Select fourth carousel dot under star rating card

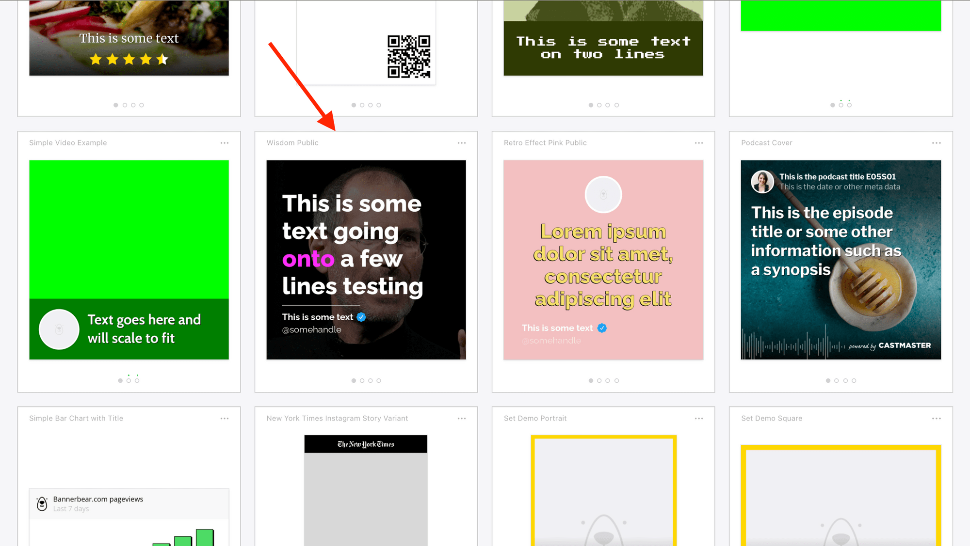142,105
